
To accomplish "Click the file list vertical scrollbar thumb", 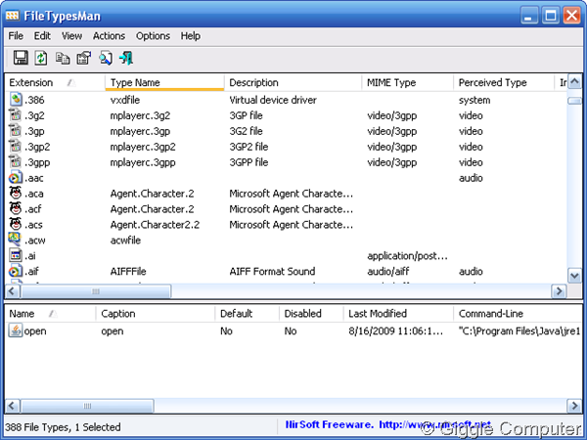I will (574, 101).
